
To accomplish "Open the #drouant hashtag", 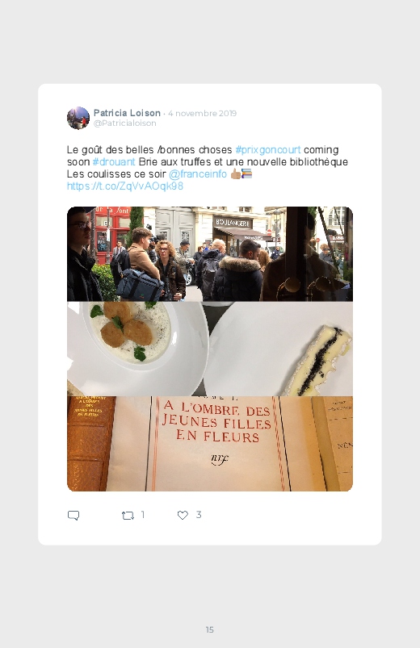I will pyautogui.click(x=114, y=161).
